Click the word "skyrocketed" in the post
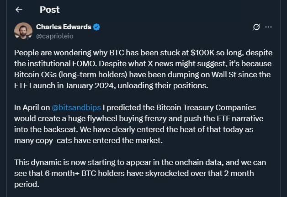287x197 pixels. point(167,173)
